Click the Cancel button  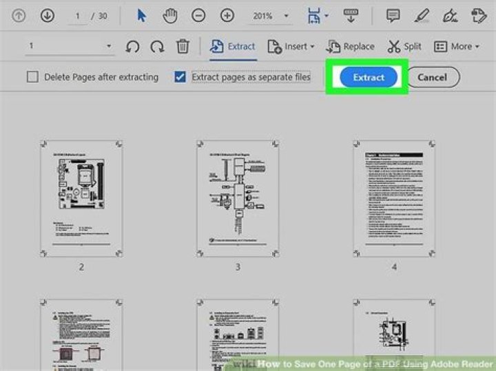click(433, 77)
